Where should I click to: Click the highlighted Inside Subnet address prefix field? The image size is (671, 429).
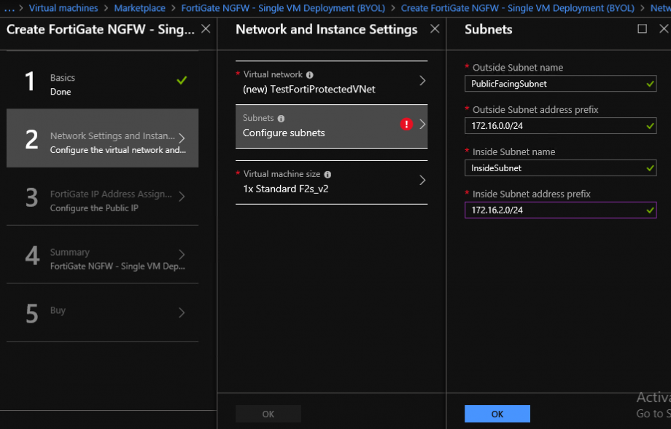click(x=560, y=210)
